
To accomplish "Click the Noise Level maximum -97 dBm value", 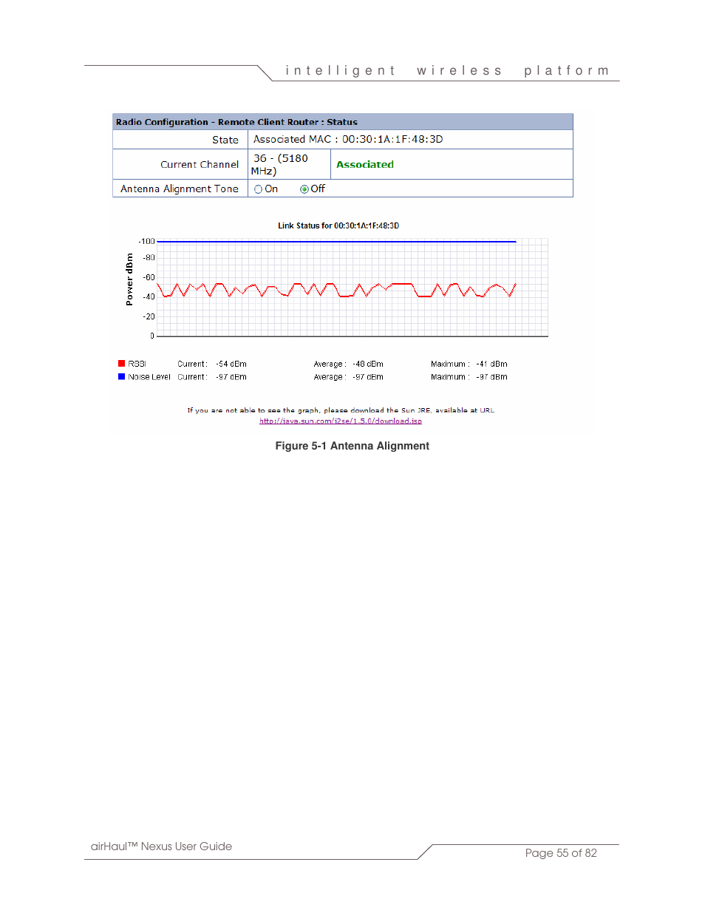I will 492,377.
